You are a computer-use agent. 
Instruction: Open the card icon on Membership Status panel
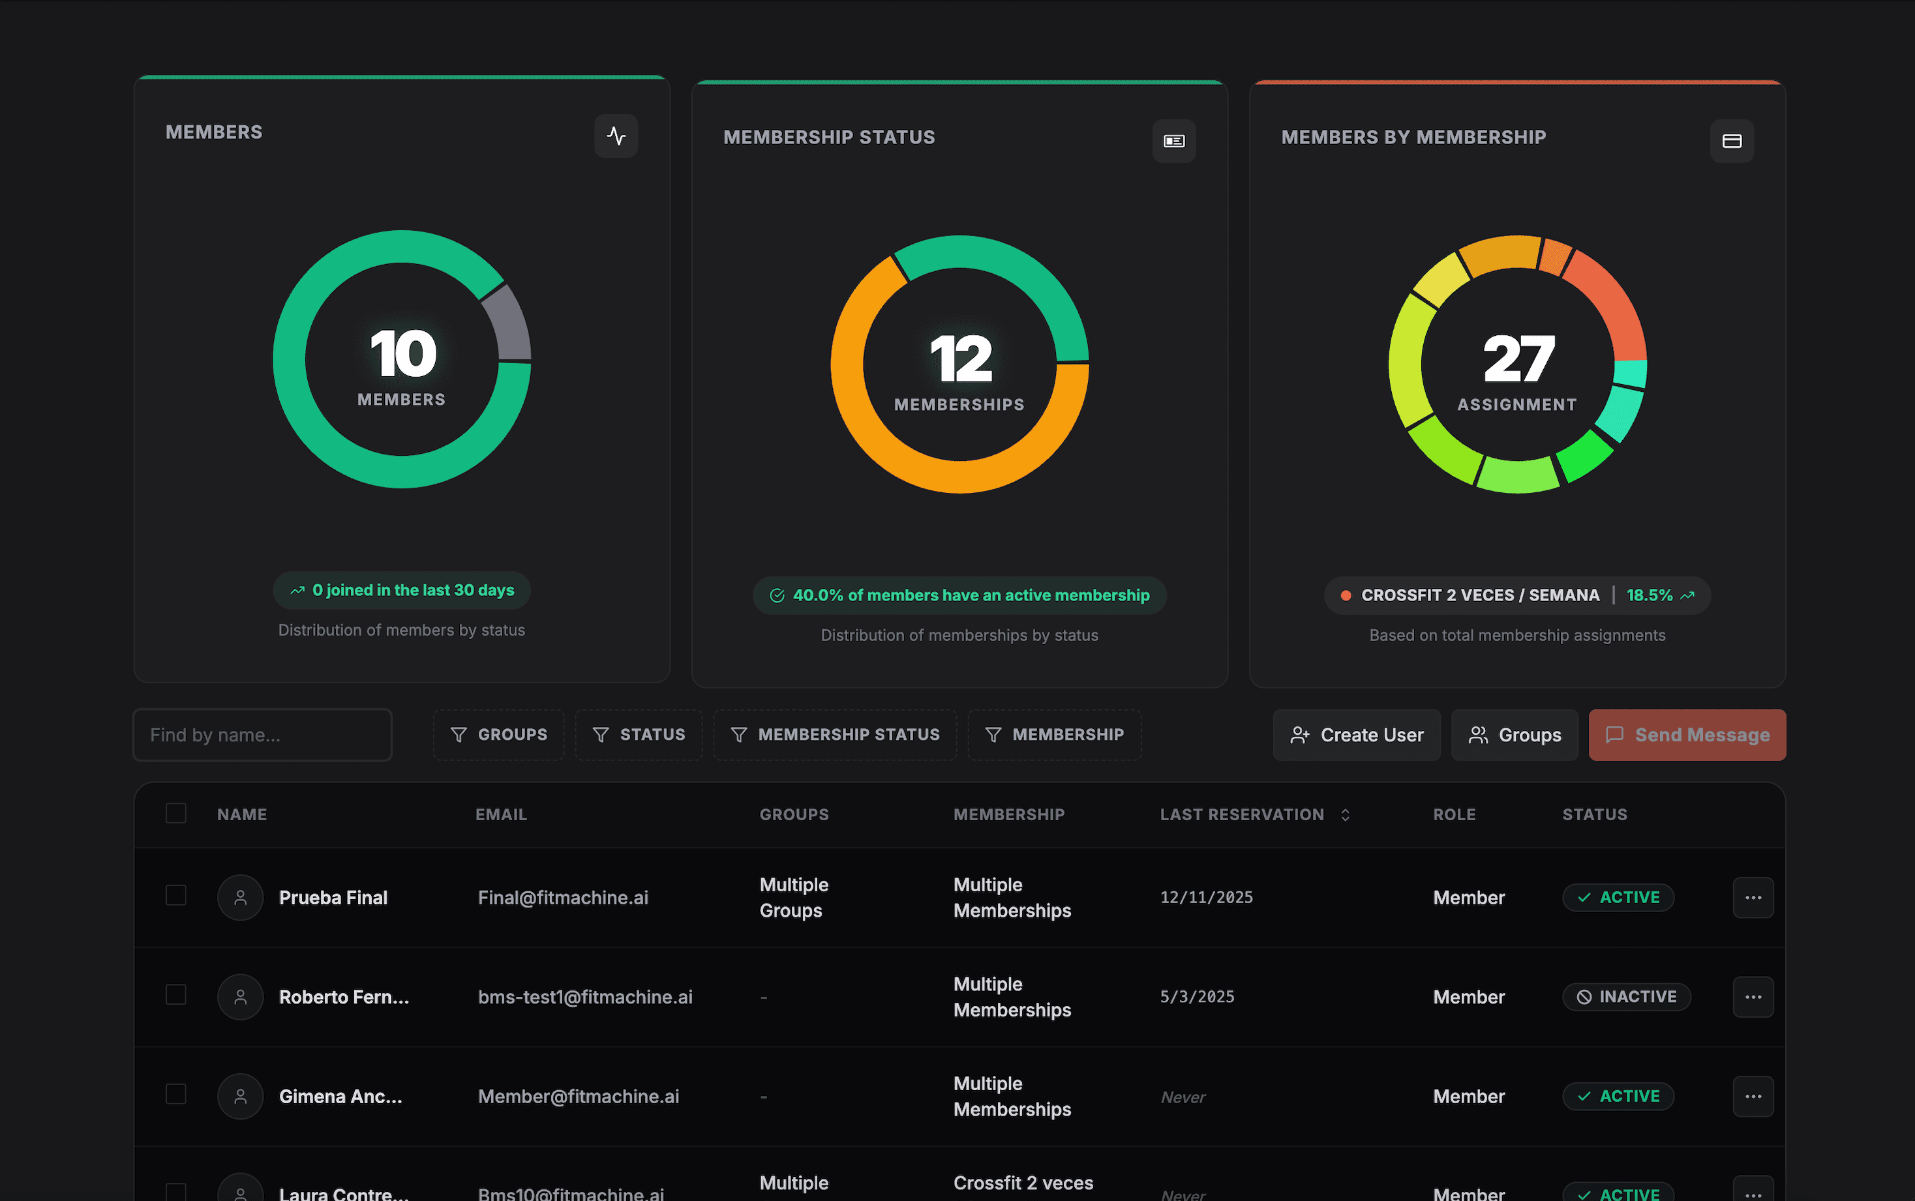[1175, 141]
